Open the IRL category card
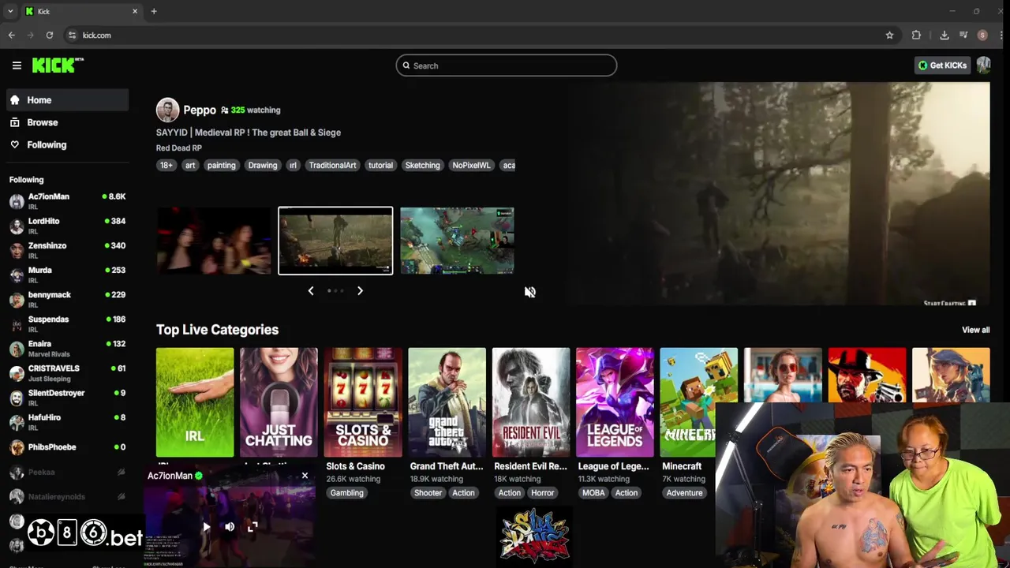Viewport: 1010px width, 568px height. point(195,402)
